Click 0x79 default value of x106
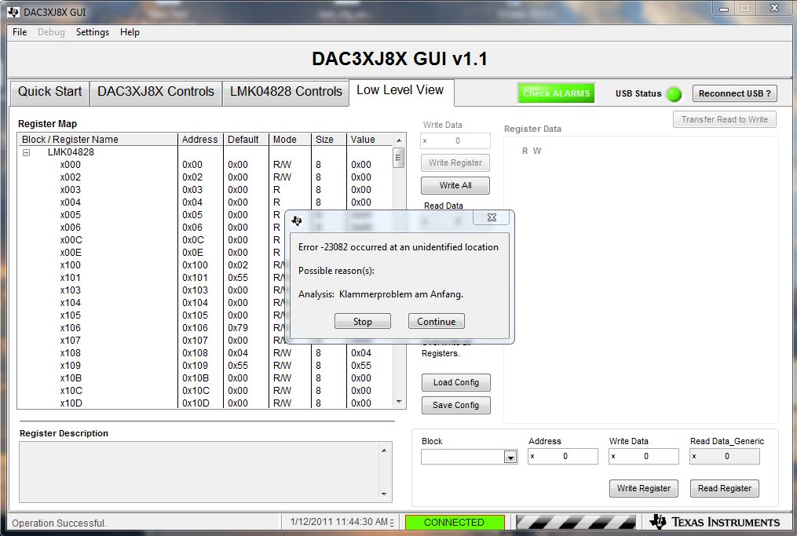The height and width of the screenshot is (536, 797). pos(238,328)
